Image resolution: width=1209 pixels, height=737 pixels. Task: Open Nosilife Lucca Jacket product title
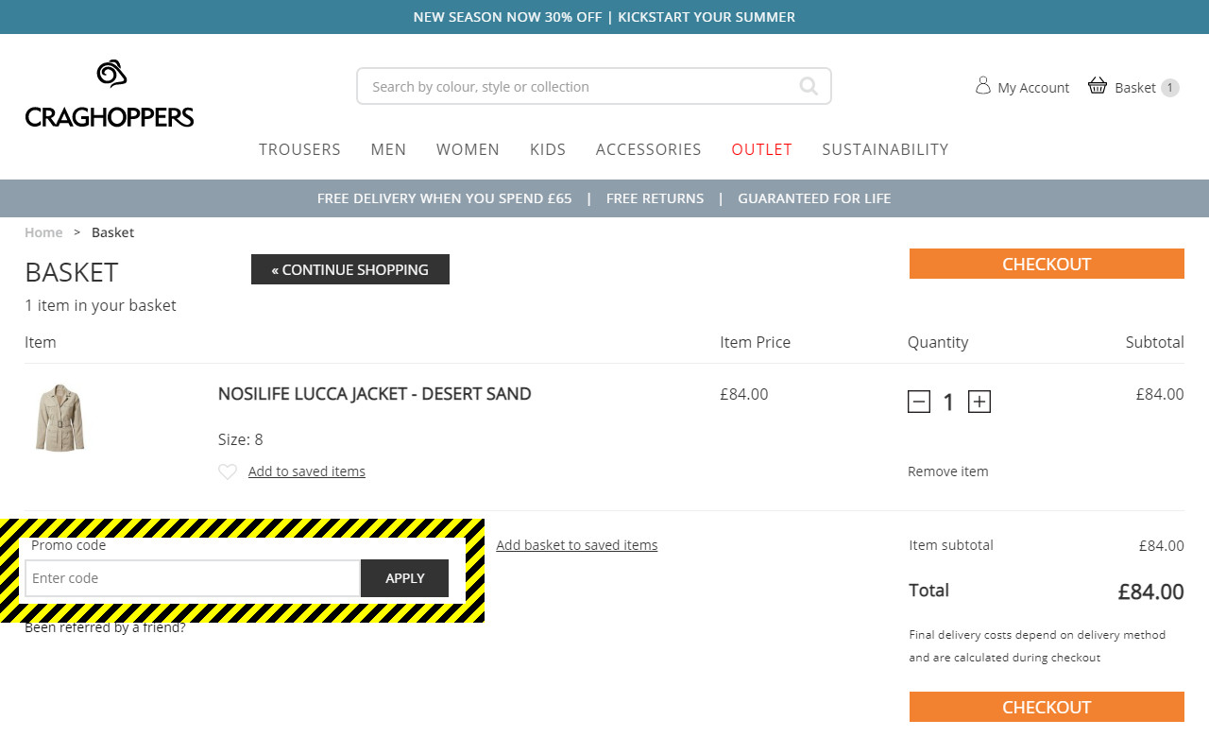[x=375, y=394]
